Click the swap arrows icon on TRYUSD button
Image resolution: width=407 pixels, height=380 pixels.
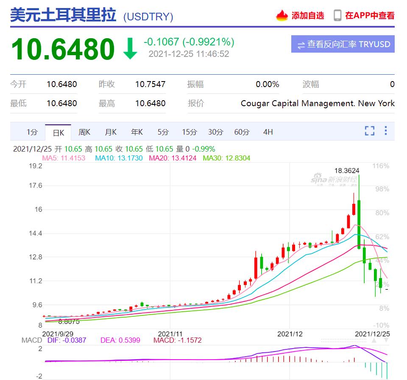click(301, 45)
